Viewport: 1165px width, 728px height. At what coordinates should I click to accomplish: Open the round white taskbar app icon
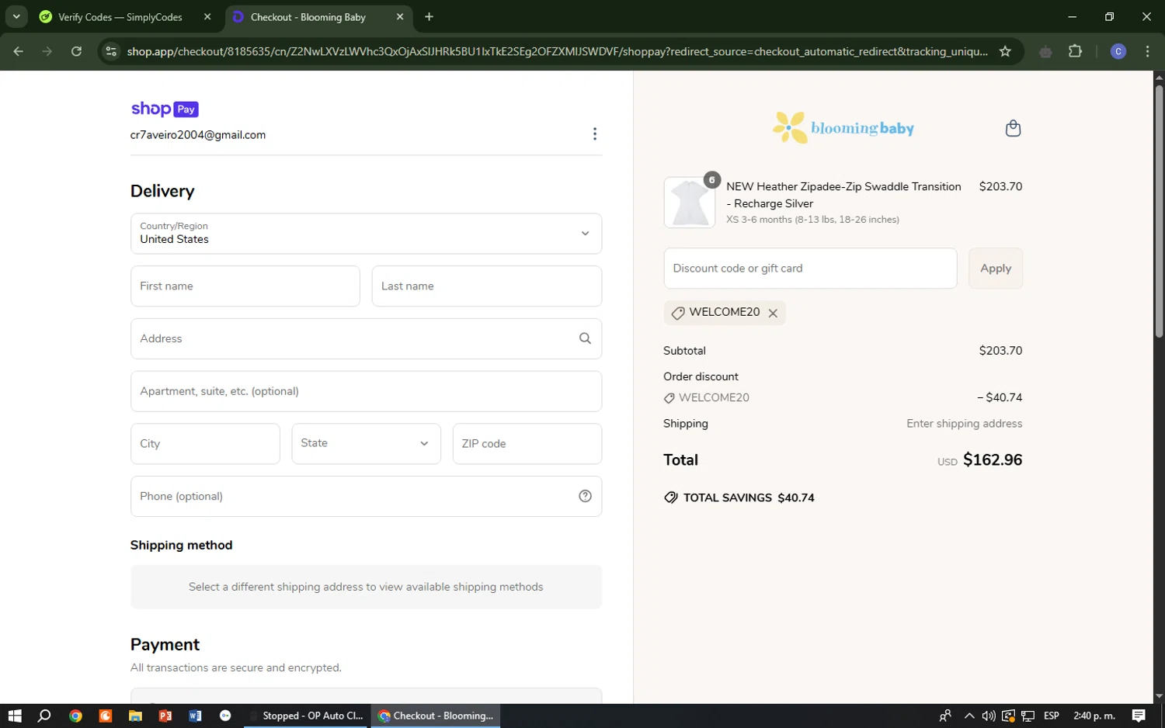[x=225, y=716]
